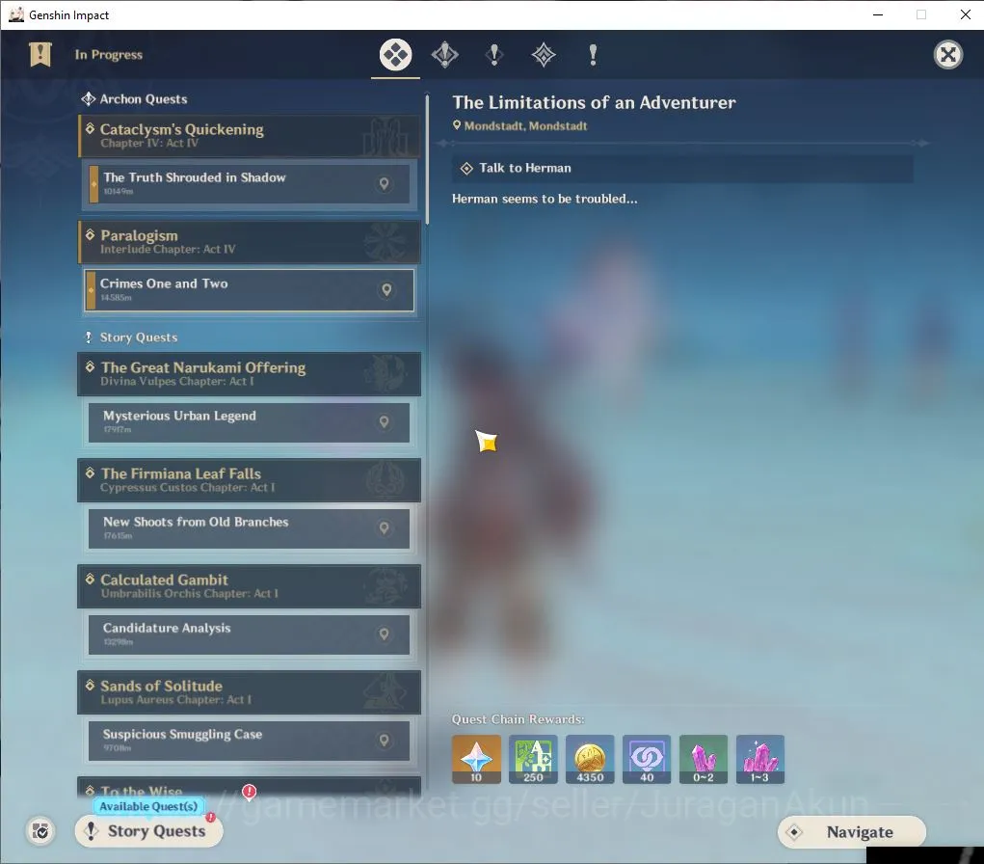Click the crystal cluster reward showing 1~3
Image resolution: width=984 pixels, height=864 pixels.
[760, 759]
